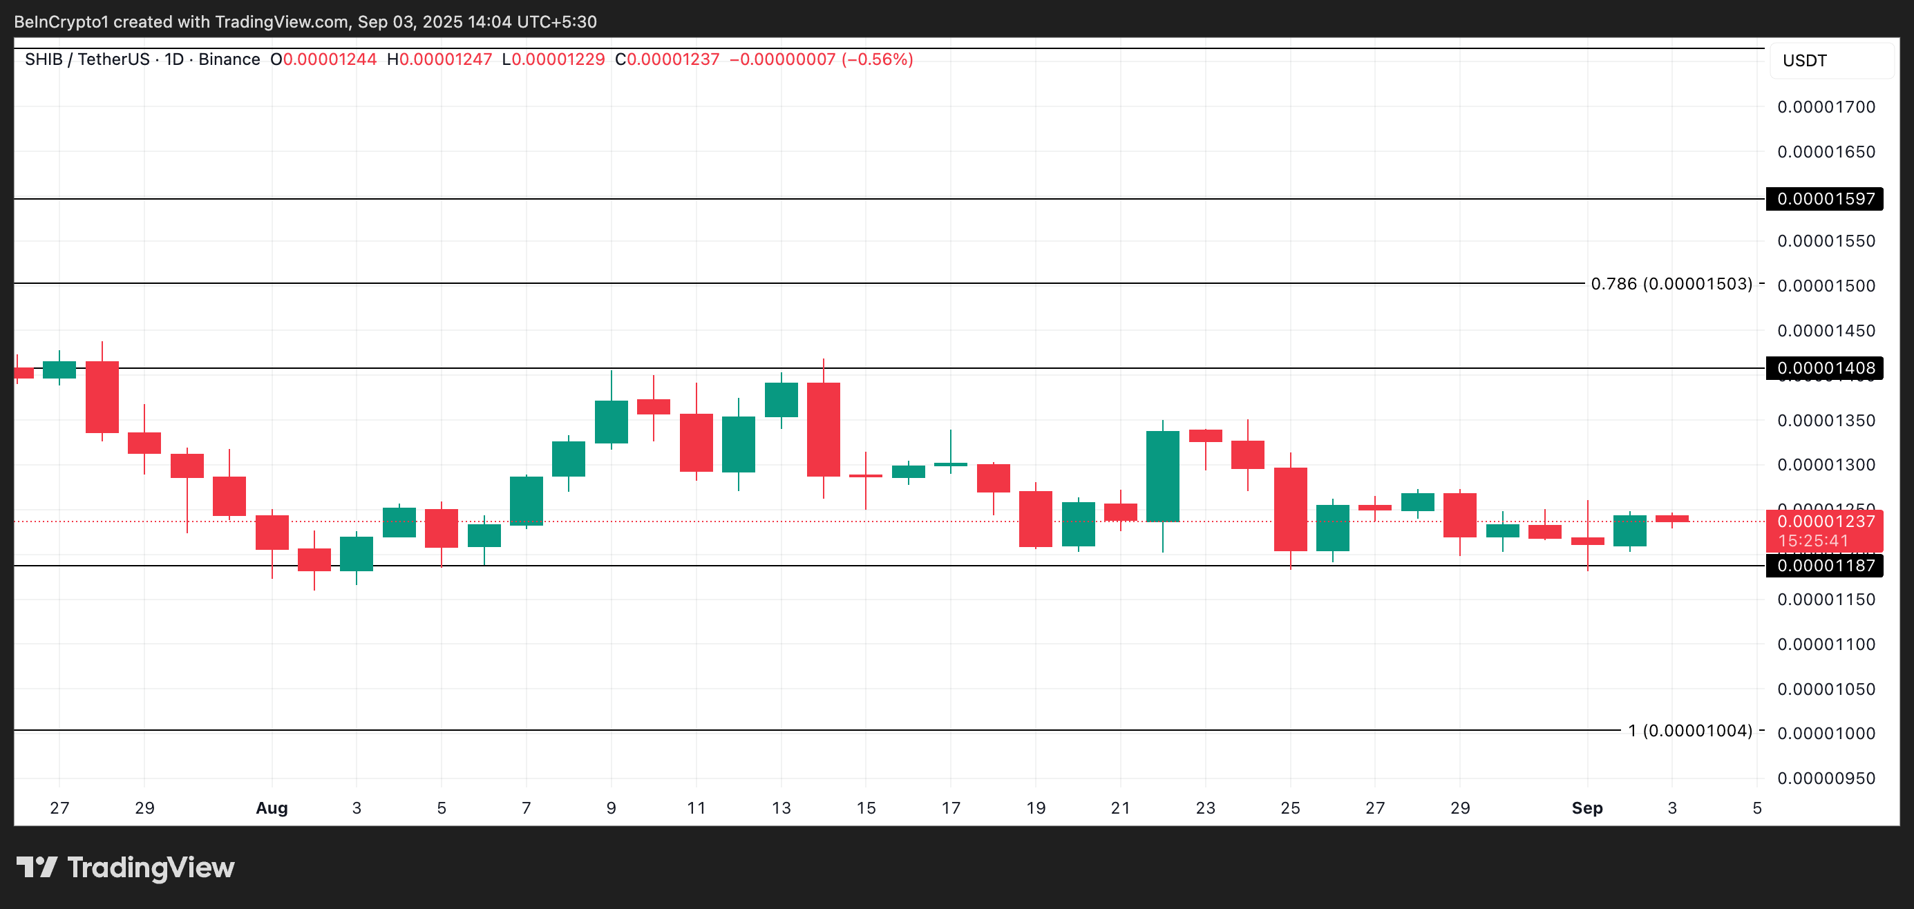Select the 0.00001187 price line label
This screenshot has height=909, width=1914.
[x=1825, y=566]
